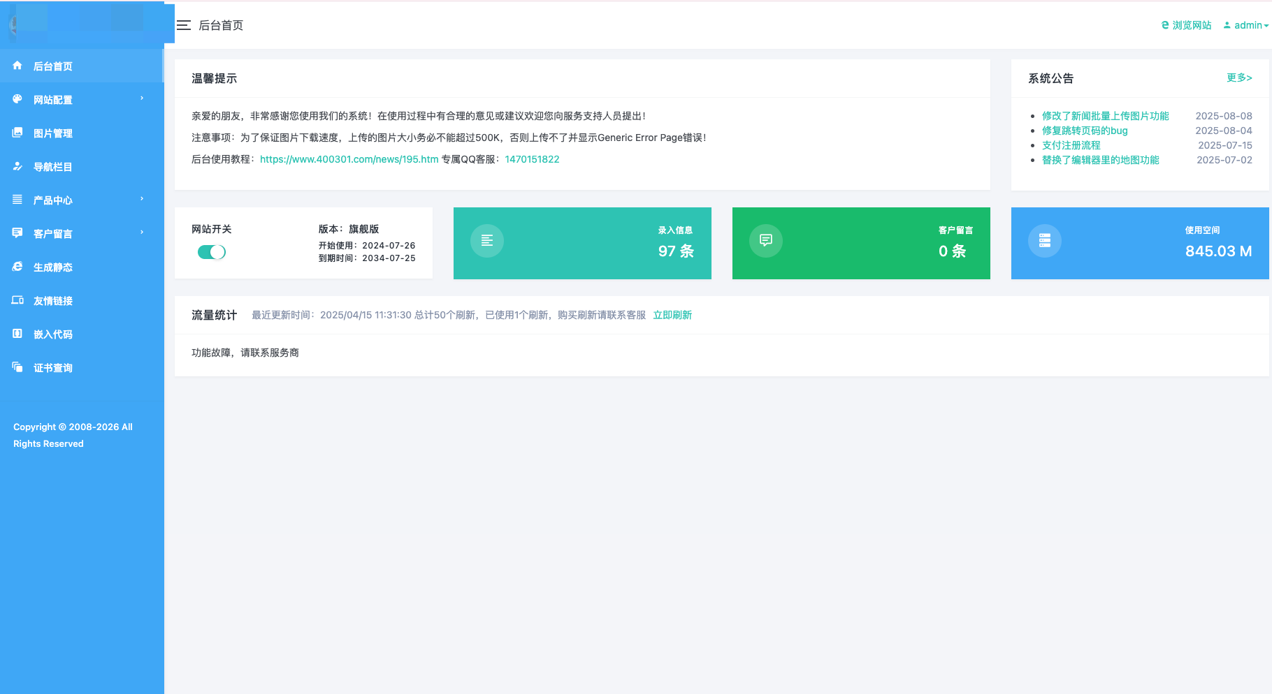The height and width of the screenshot is (694, 1272).
Task: Click the 845.03 M storage value
Action: [x=1218, y=251]
